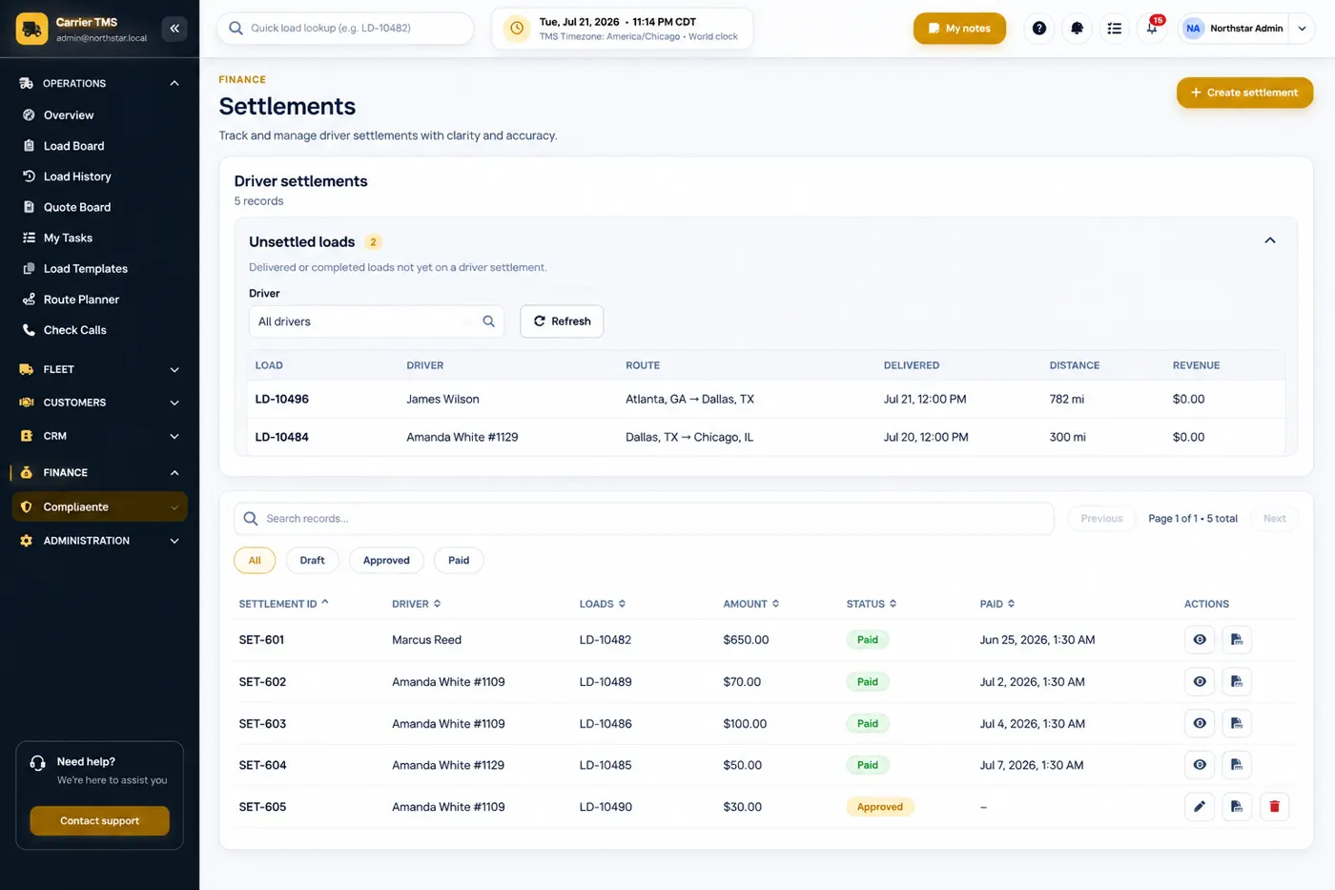
Task: Sort by Status column header
Action: pos(872,604)
